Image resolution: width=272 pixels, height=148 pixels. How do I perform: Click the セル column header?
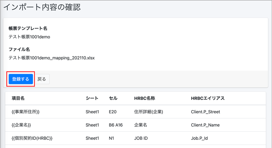tap(113, 98)
